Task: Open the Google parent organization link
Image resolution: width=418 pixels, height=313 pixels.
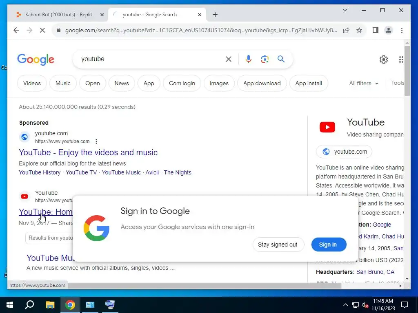Action: [382, 225]
